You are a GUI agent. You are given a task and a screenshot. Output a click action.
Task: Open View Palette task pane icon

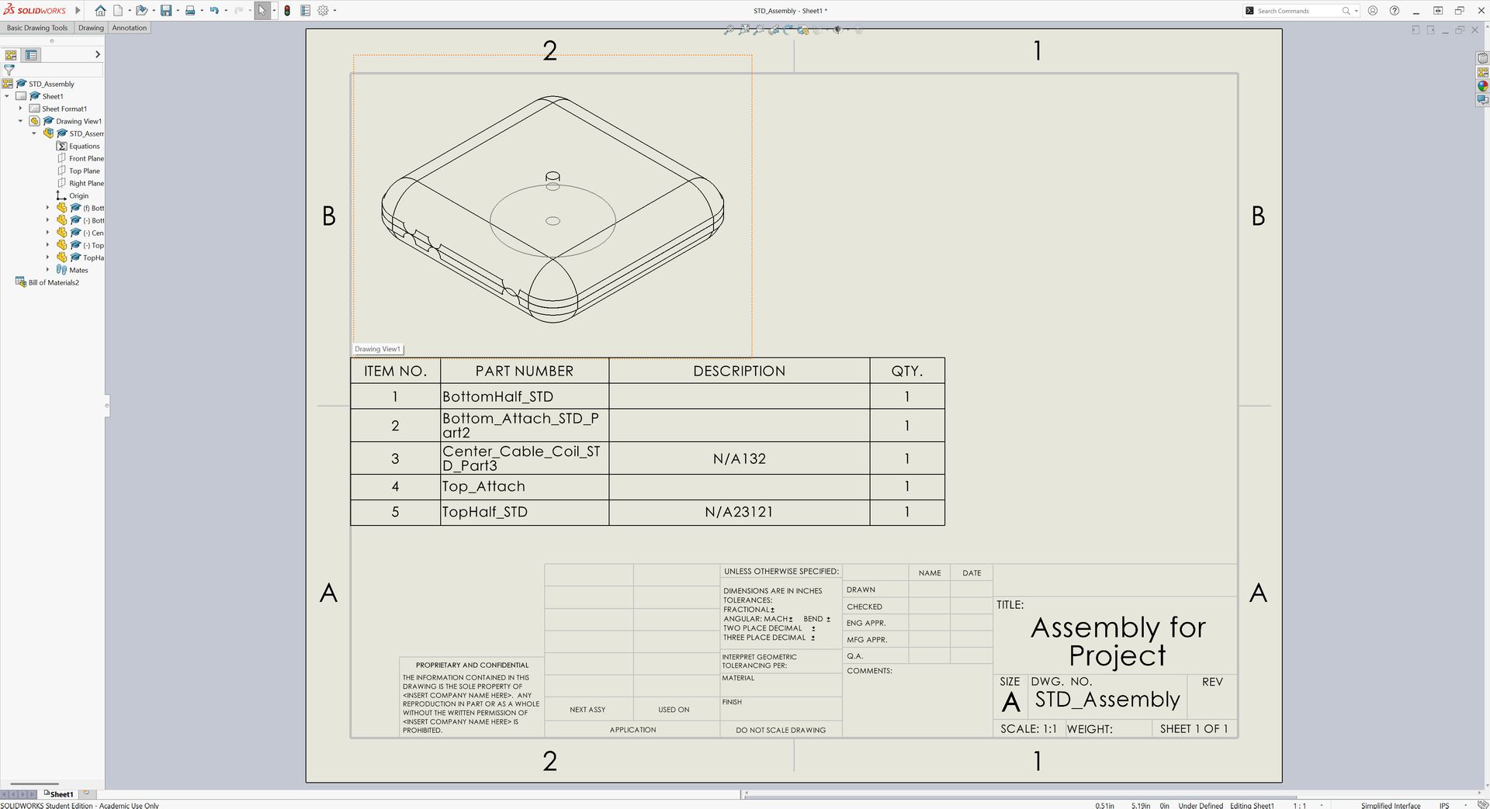(1482, 72)
